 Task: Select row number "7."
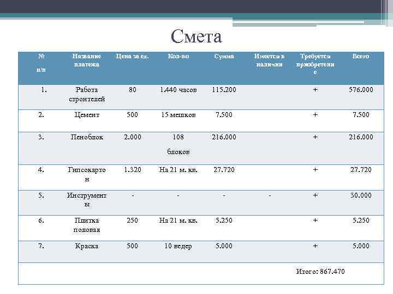click(x=41, y=246)
